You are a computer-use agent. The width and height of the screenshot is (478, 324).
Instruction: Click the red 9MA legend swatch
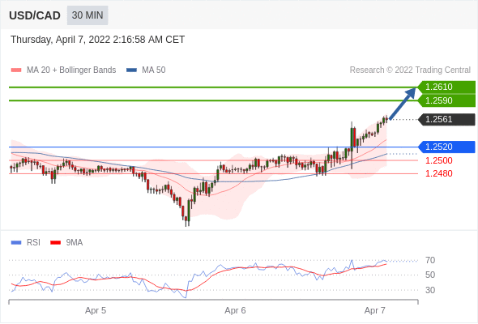55,243
